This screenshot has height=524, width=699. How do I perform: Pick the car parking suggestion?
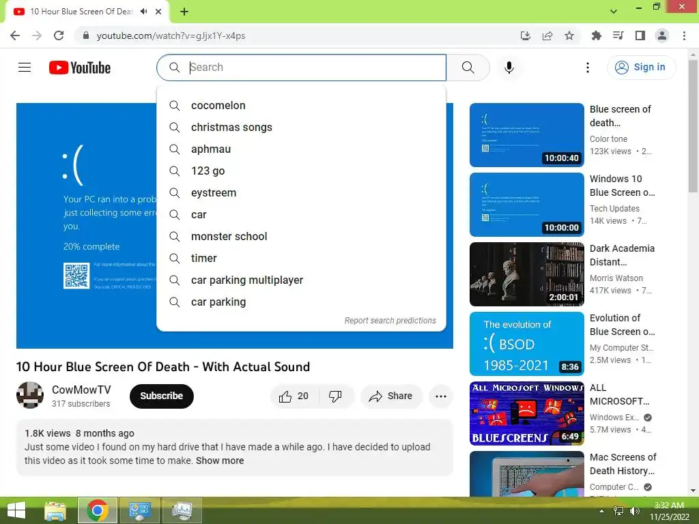[x=301, y=302]
